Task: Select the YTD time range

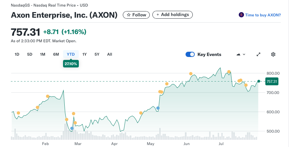Action: coord(71,54)
